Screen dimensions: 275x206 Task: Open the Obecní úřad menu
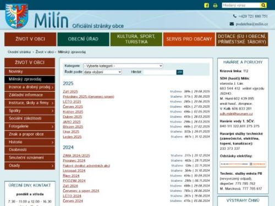tap(83, 39)
